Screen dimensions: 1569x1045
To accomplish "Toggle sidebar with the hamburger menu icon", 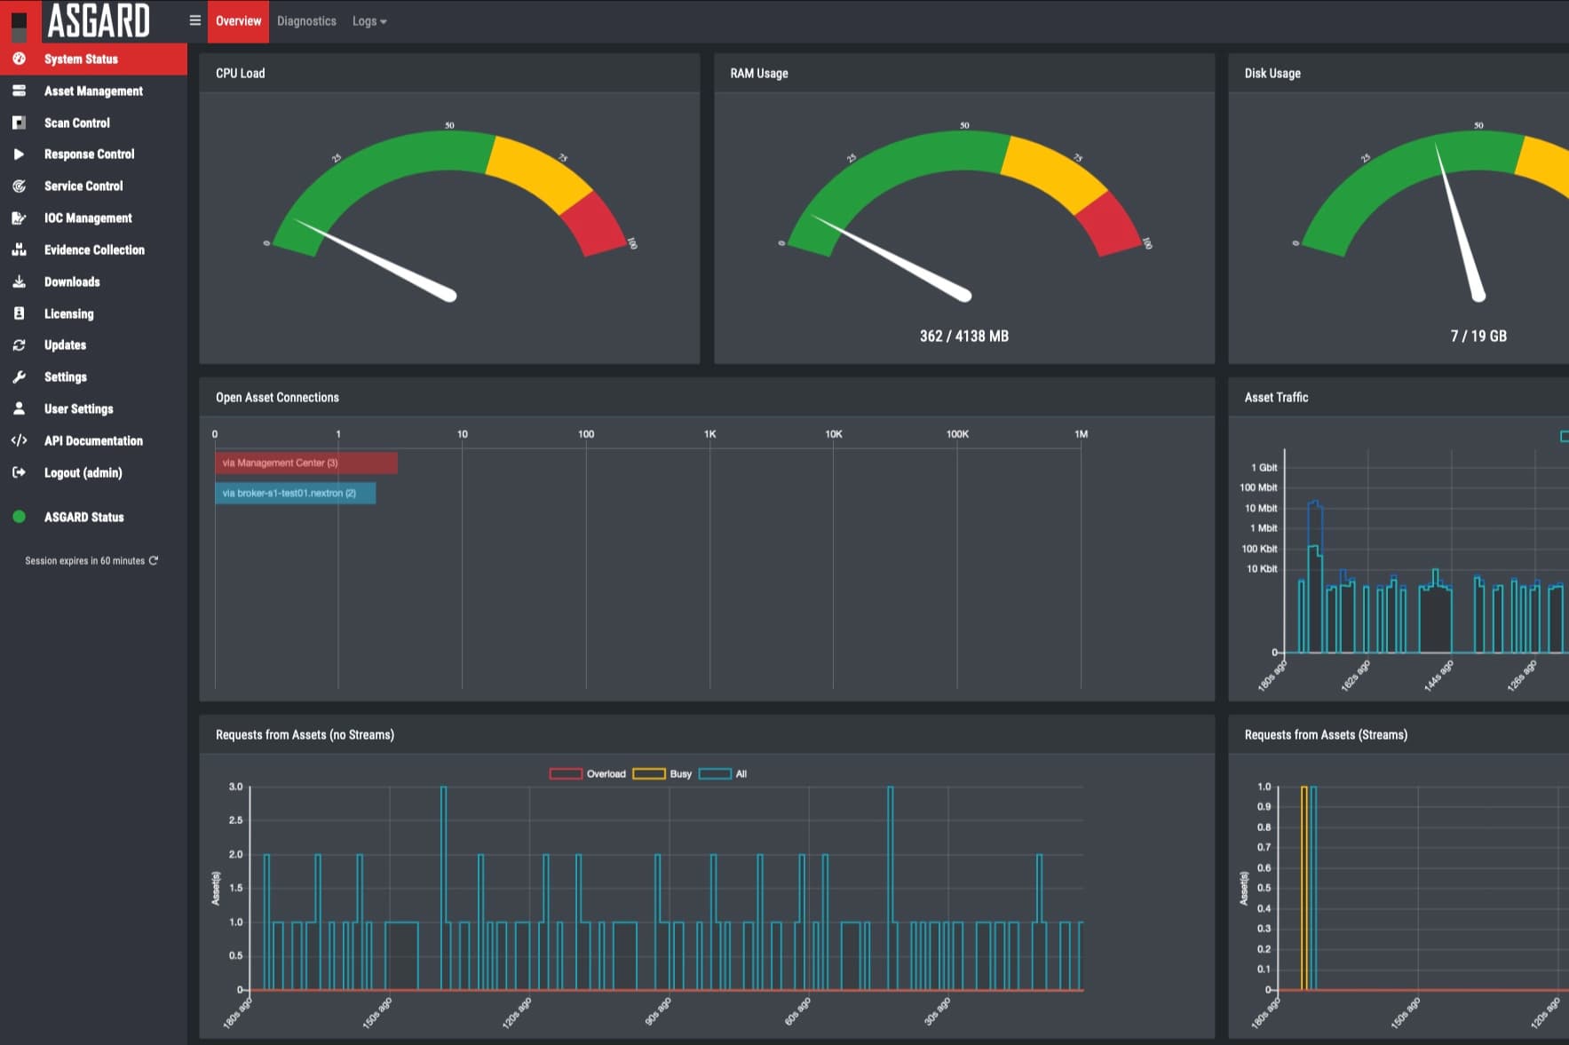I will click(x=195, y=20).
